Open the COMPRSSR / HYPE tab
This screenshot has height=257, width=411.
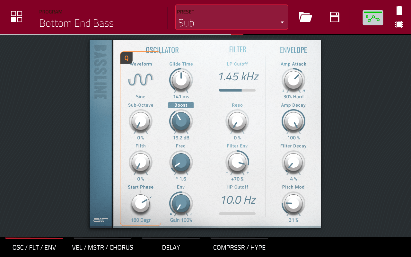[239, 247]
